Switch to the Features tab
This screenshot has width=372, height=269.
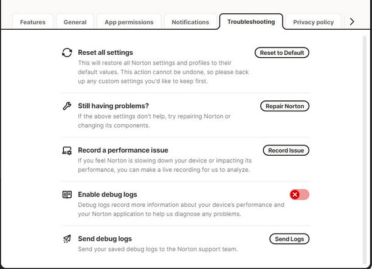click(x=33, y=22)
